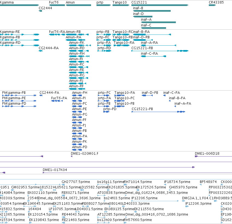Click the CG15221 gene bar glyph
This screenshot has height=224, width=232.
[x=160, y=5]
